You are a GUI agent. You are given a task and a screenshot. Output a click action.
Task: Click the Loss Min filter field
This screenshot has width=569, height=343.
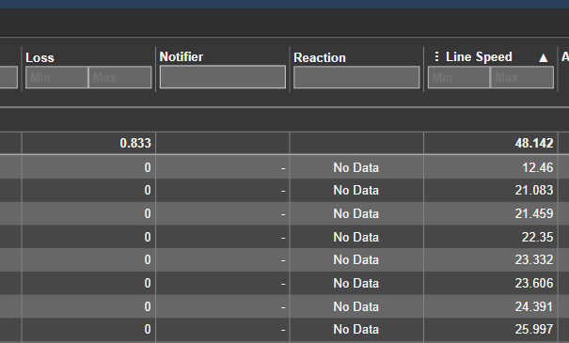[56, 77]
